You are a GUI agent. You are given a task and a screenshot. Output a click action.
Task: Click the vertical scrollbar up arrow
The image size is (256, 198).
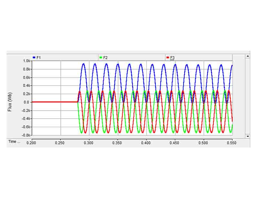click(248, 56)
